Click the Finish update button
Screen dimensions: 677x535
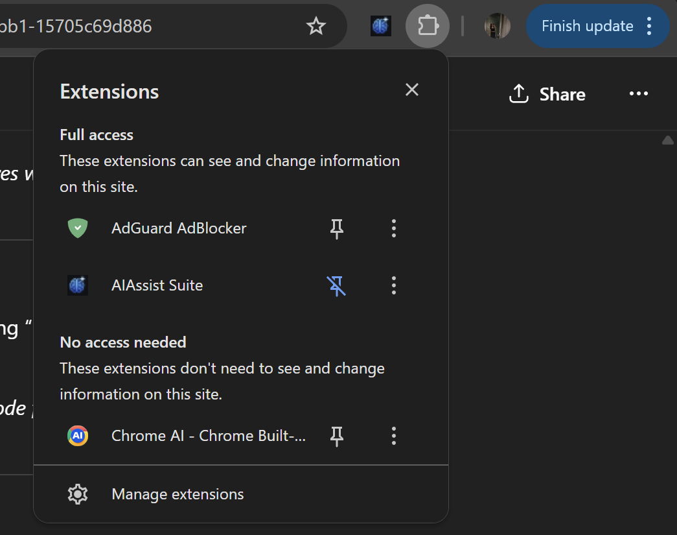click(587, 26)
